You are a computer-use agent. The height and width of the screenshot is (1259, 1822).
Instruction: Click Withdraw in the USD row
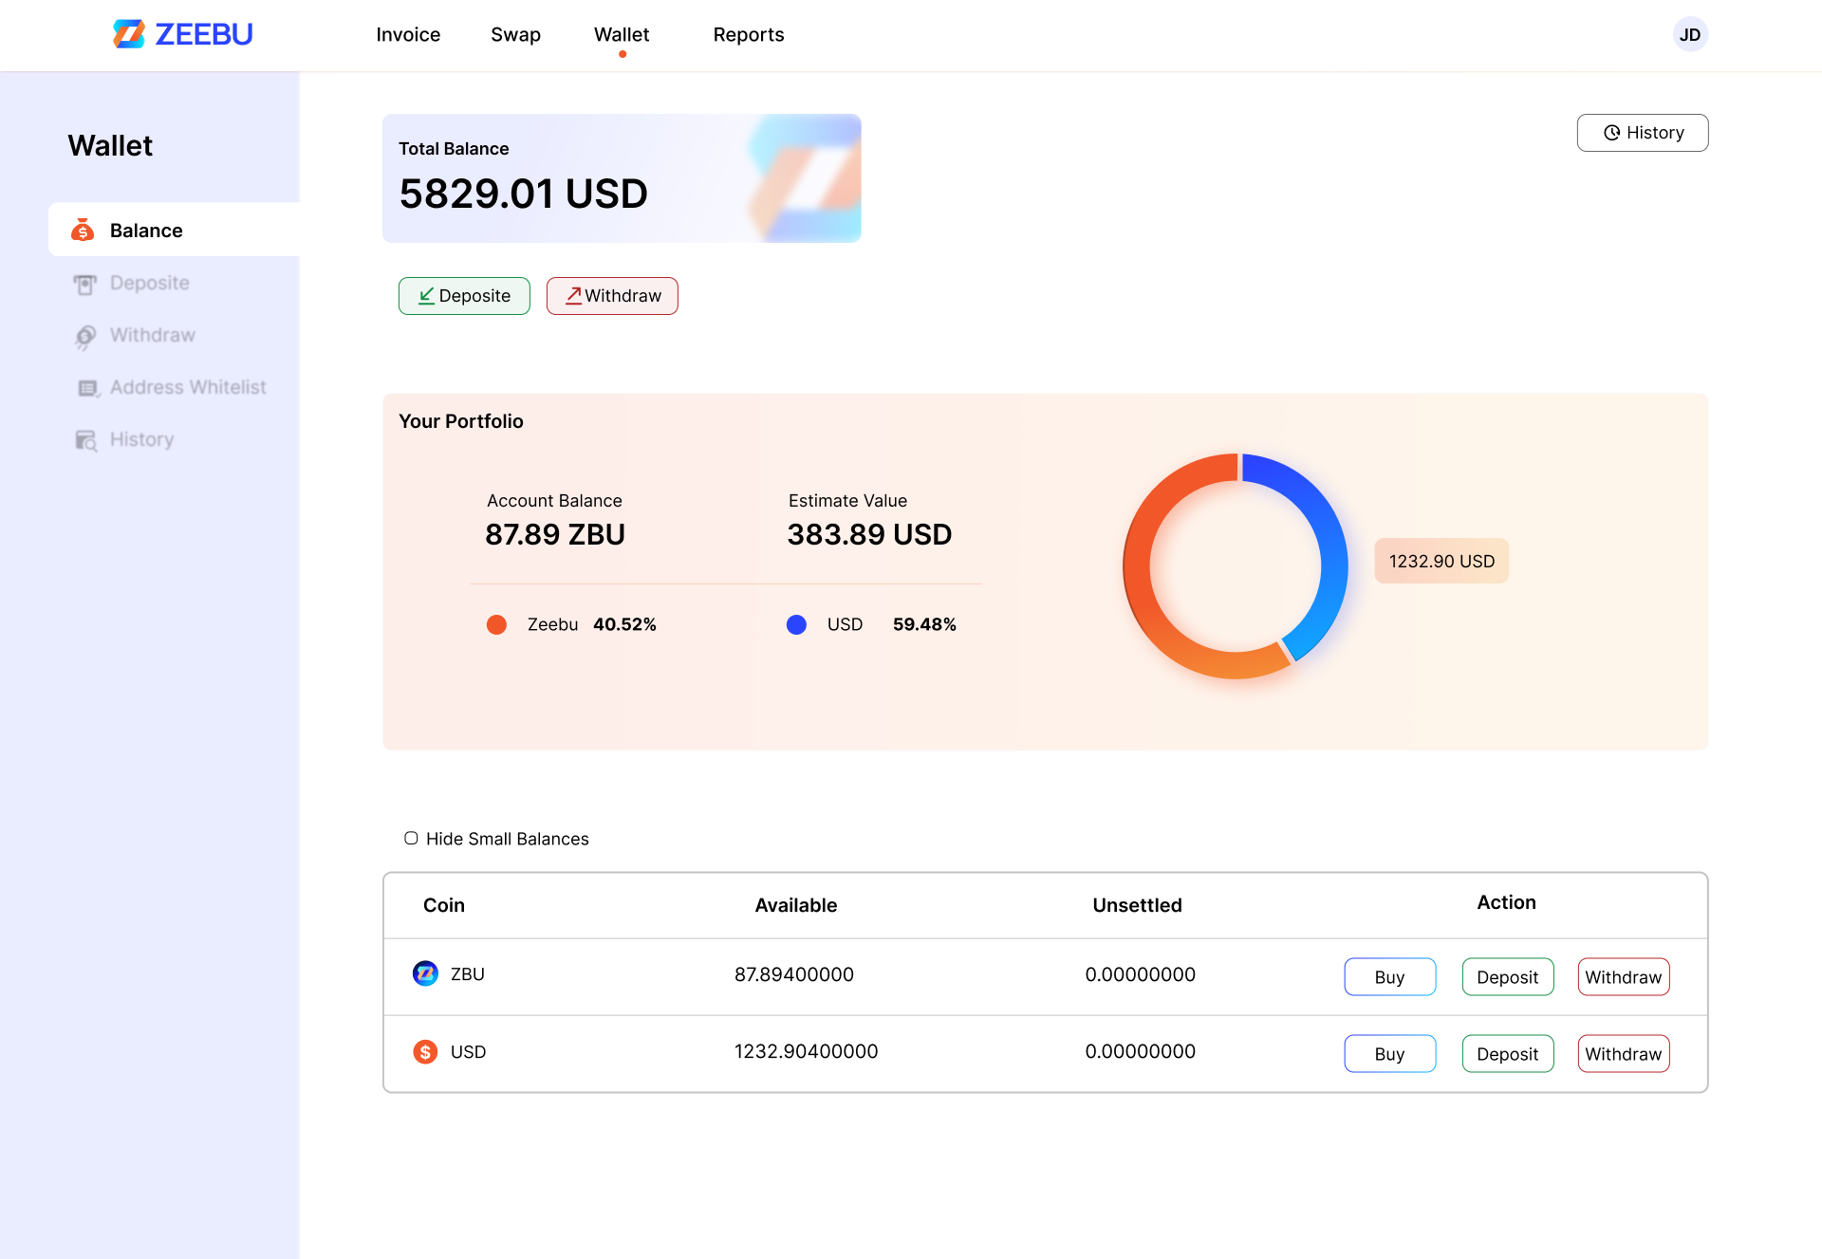(1623, 1054)
